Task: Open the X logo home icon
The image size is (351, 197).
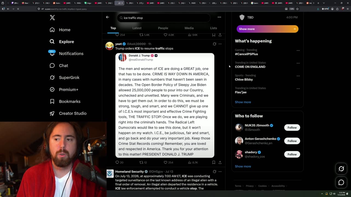Action: point(52,18)
